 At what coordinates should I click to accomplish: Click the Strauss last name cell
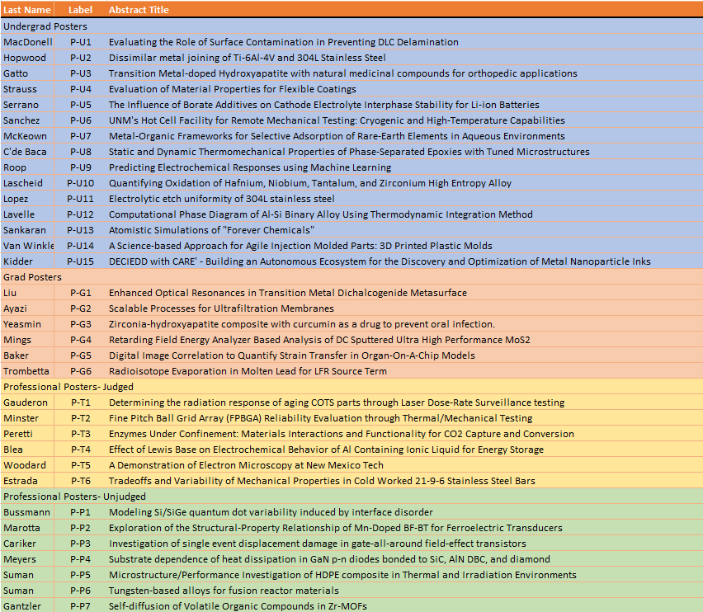click(x=27, y=89)
